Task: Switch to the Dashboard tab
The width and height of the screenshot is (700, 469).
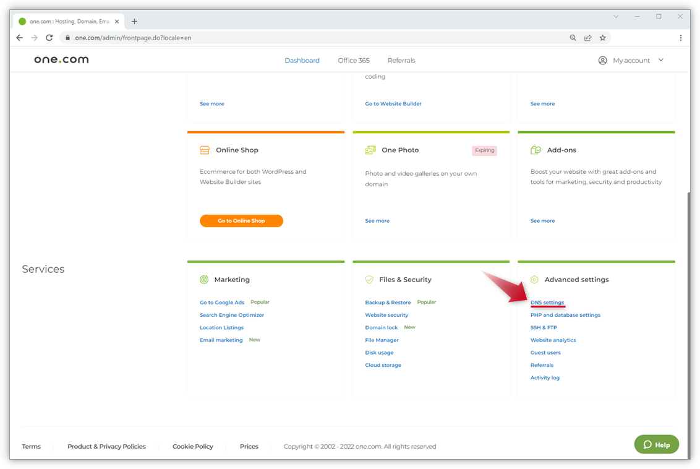Action: coord(302,60)
